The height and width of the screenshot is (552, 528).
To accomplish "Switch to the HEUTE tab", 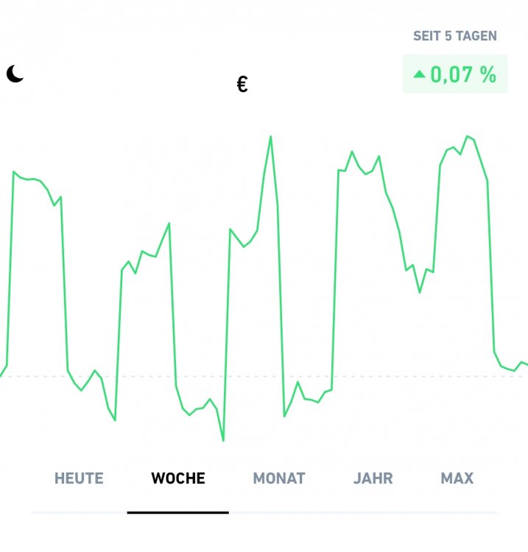I will click(79, 478).
